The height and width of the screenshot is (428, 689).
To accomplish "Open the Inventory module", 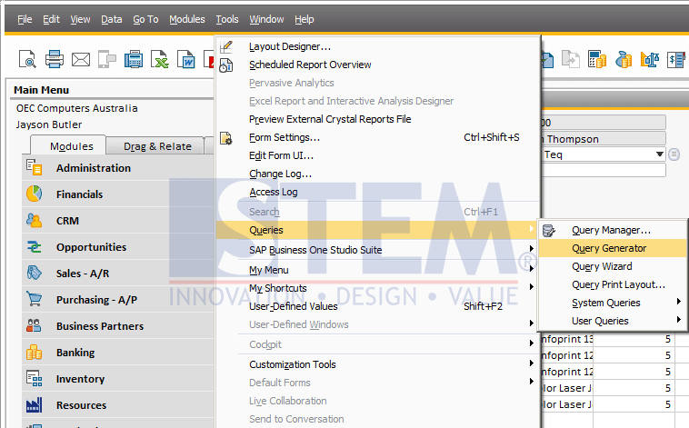I will [x=118, y=379].
